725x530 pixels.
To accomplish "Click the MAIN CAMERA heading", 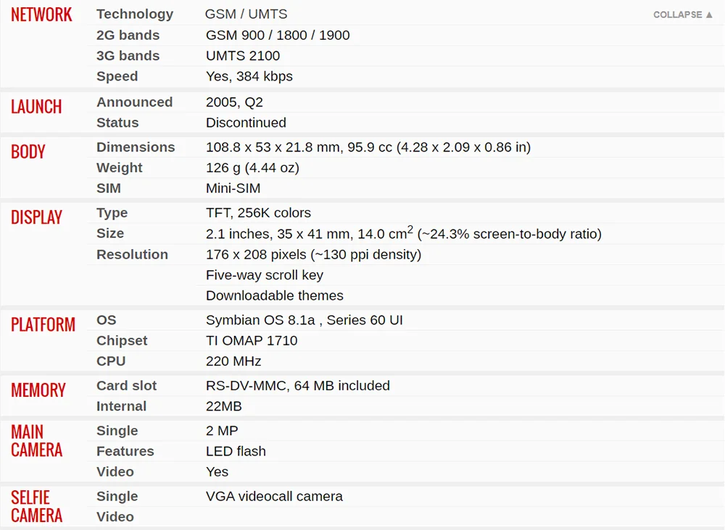I will [36, 440].
